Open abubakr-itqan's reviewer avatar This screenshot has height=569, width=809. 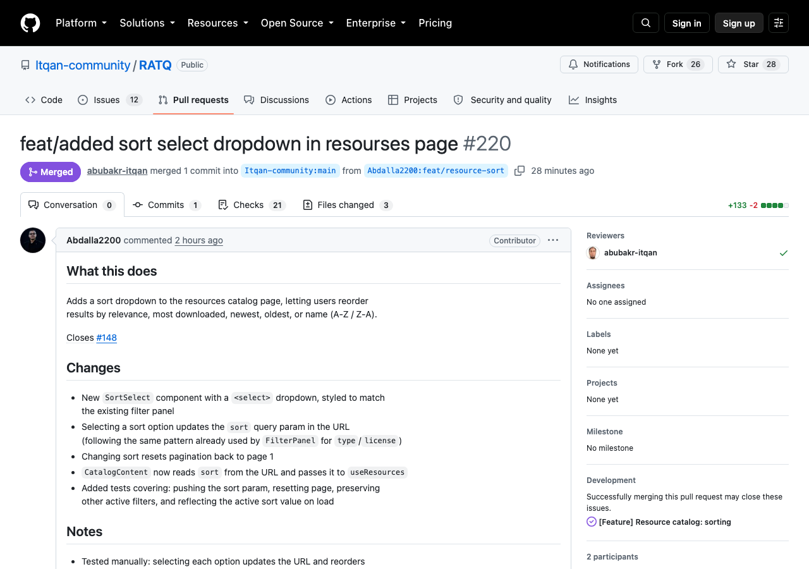(593, 253)
